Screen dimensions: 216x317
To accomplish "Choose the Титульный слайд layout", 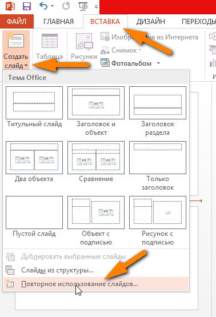I will (x=34, y=107).
